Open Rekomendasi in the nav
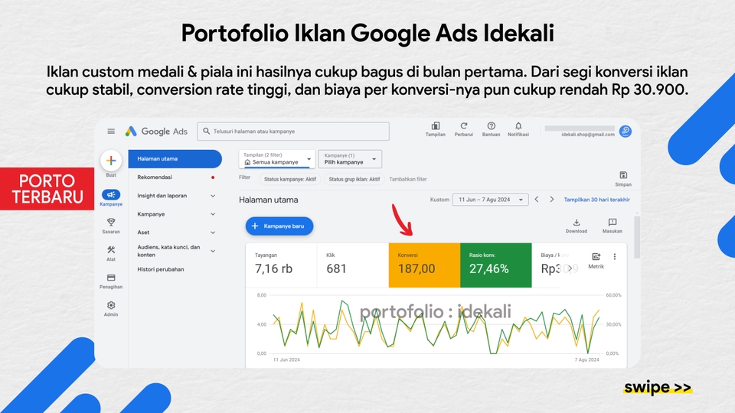The width and height of the screenshot is (735, 413). pos(155,177)
